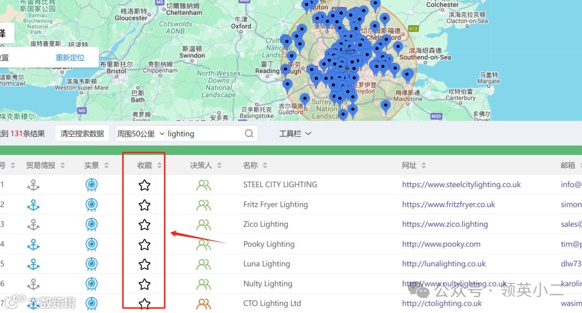582x313 pixels.
Task: Click the anchor icon for Nulty Lighting
Action: pos(33,284)
